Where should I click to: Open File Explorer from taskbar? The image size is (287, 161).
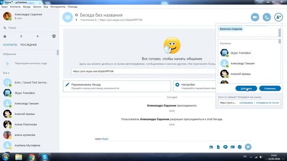(19, 157)
